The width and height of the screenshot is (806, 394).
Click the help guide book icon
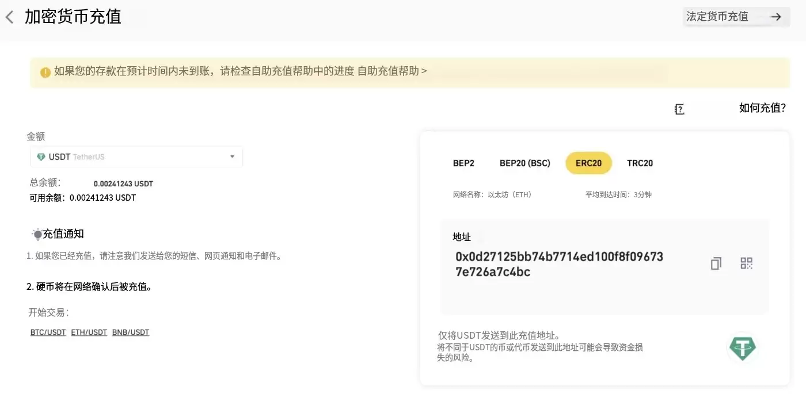pyautogui.click(x=679, y=109)
